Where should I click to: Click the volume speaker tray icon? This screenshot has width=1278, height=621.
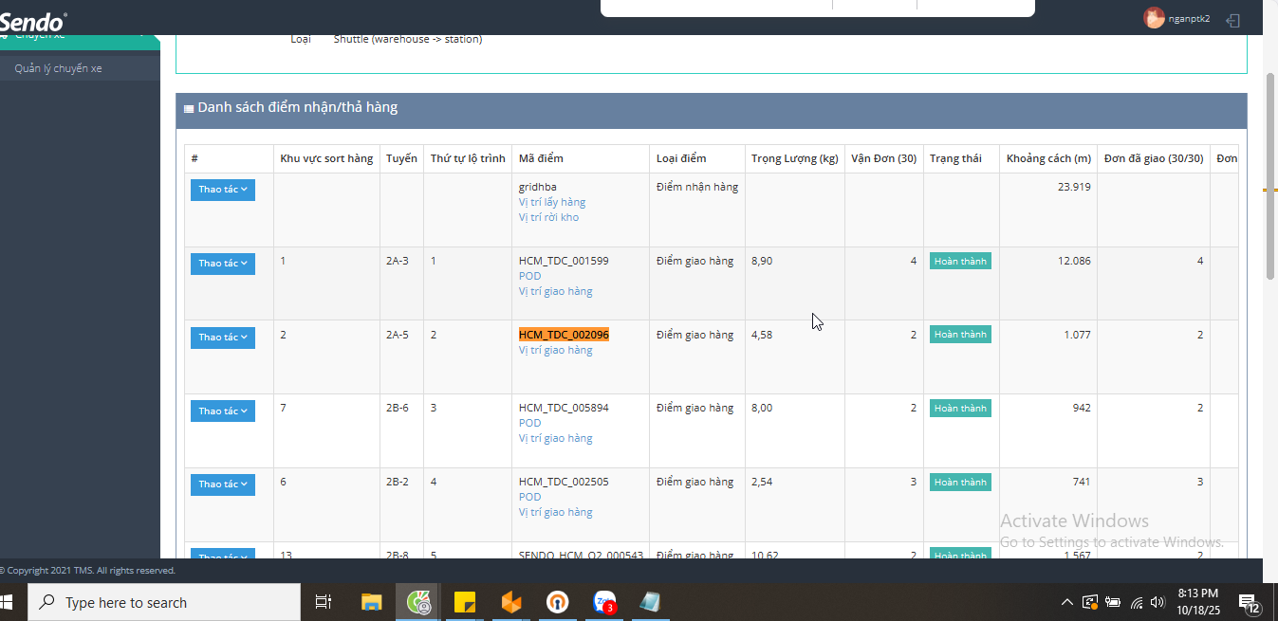click(x=1157, y=602)
